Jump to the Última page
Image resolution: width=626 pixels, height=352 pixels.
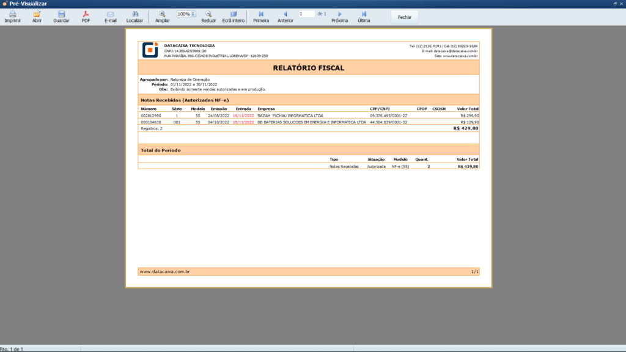[364, 14]
